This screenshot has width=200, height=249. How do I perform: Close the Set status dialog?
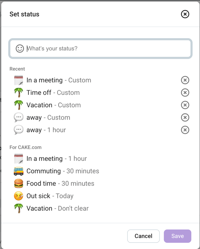click(x=185, y=14)
